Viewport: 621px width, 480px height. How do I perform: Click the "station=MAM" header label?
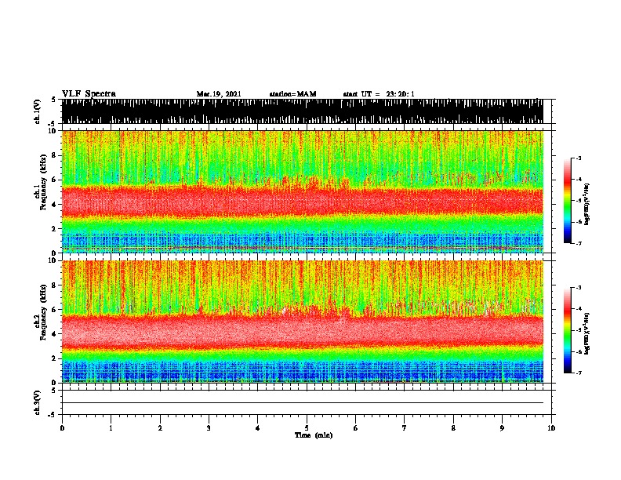click(292, 94)
